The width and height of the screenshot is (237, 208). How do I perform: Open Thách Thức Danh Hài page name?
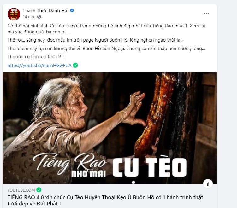click(x=45, y=11)
